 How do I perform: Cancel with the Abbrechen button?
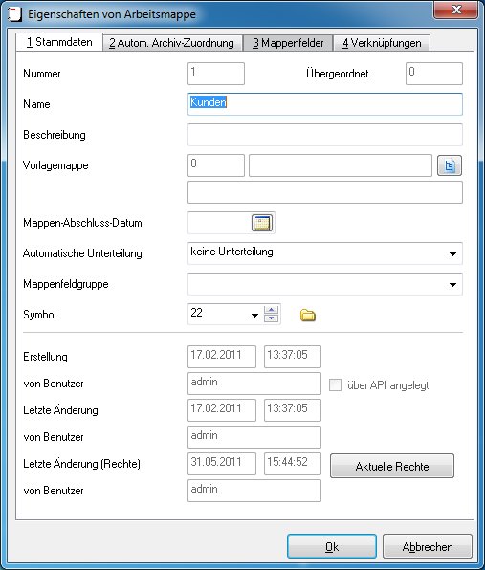pos(428,546)
